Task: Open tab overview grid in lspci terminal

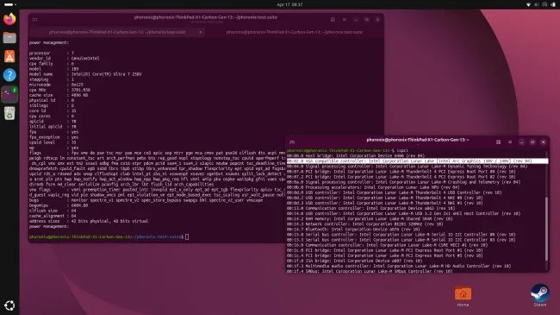Action: tap(498, 142)
